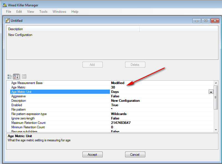
Task: Select the Maximum Retention Count property
Action: coord(60,123)
